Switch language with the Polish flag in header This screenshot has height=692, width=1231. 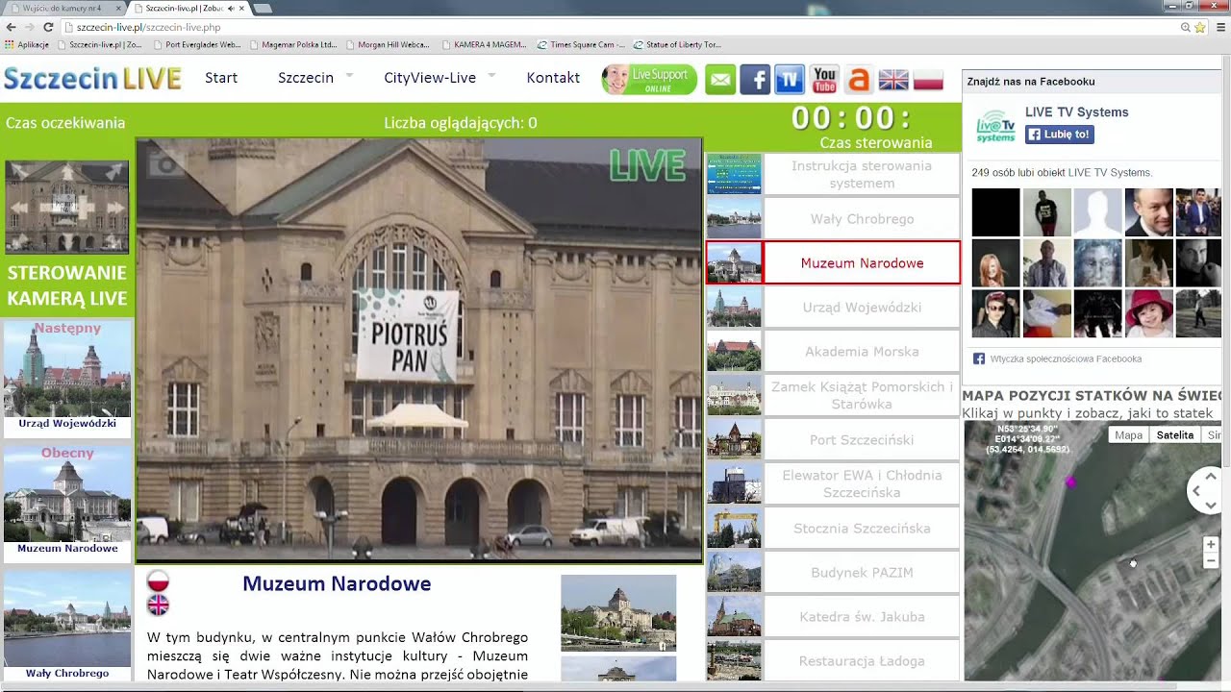(x=928, y=80)
